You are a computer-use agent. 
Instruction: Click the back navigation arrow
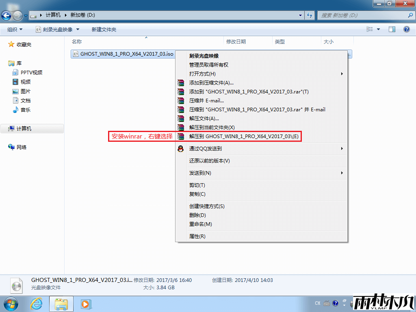point(6,15)
